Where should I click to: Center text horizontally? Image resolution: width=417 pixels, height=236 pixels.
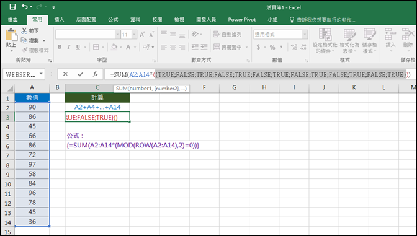[x=173, y=47]
